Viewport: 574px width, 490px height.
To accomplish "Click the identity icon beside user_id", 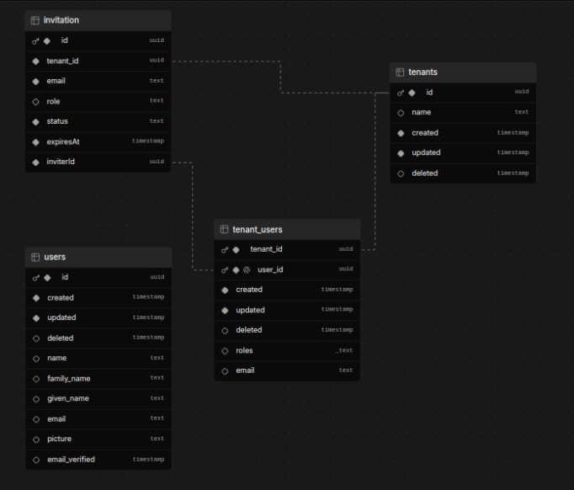I will click(x=247, y=270).
